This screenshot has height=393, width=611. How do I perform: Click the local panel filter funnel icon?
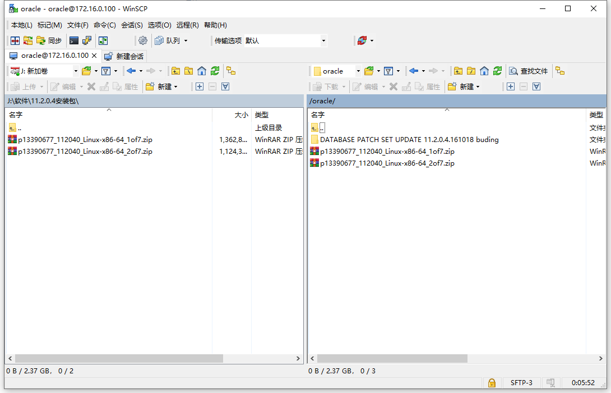coord(105,71)
